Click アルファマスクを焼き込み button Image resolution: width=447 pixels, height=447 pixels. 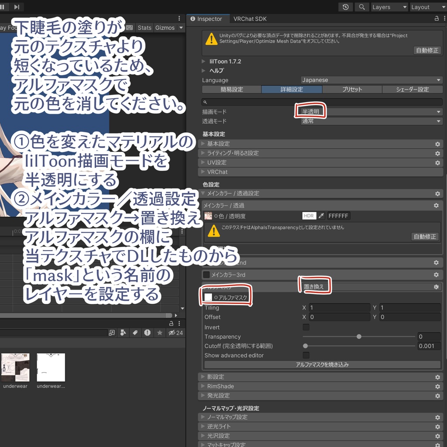(x=323, y=364)
